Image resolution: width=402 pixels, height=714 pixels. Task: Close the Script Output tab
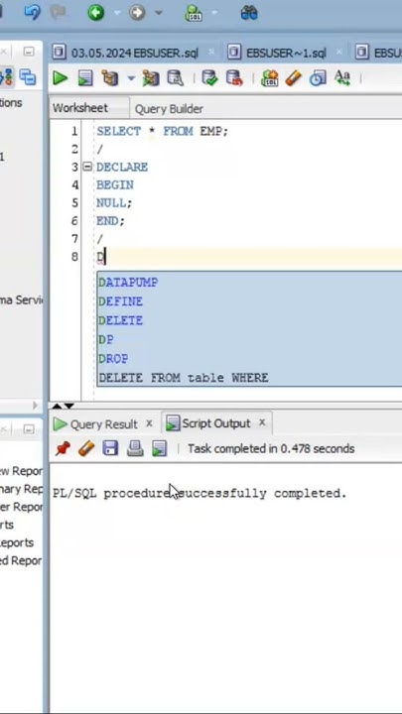[x=262, y=423]
